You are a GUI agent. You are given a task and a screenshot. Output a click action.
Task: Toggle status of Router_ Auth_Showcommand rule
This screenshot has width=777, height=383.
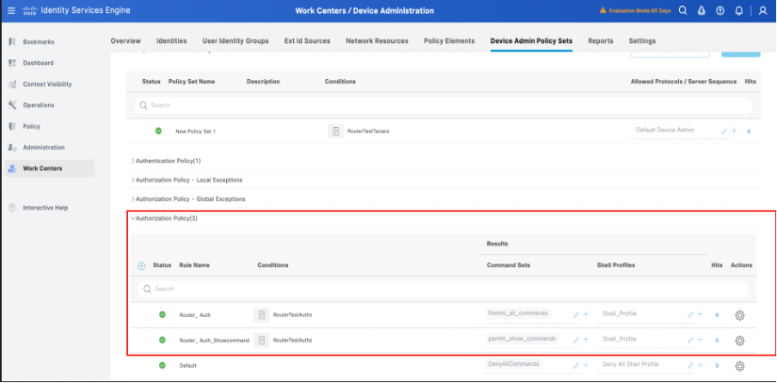[x=162, y=340]
